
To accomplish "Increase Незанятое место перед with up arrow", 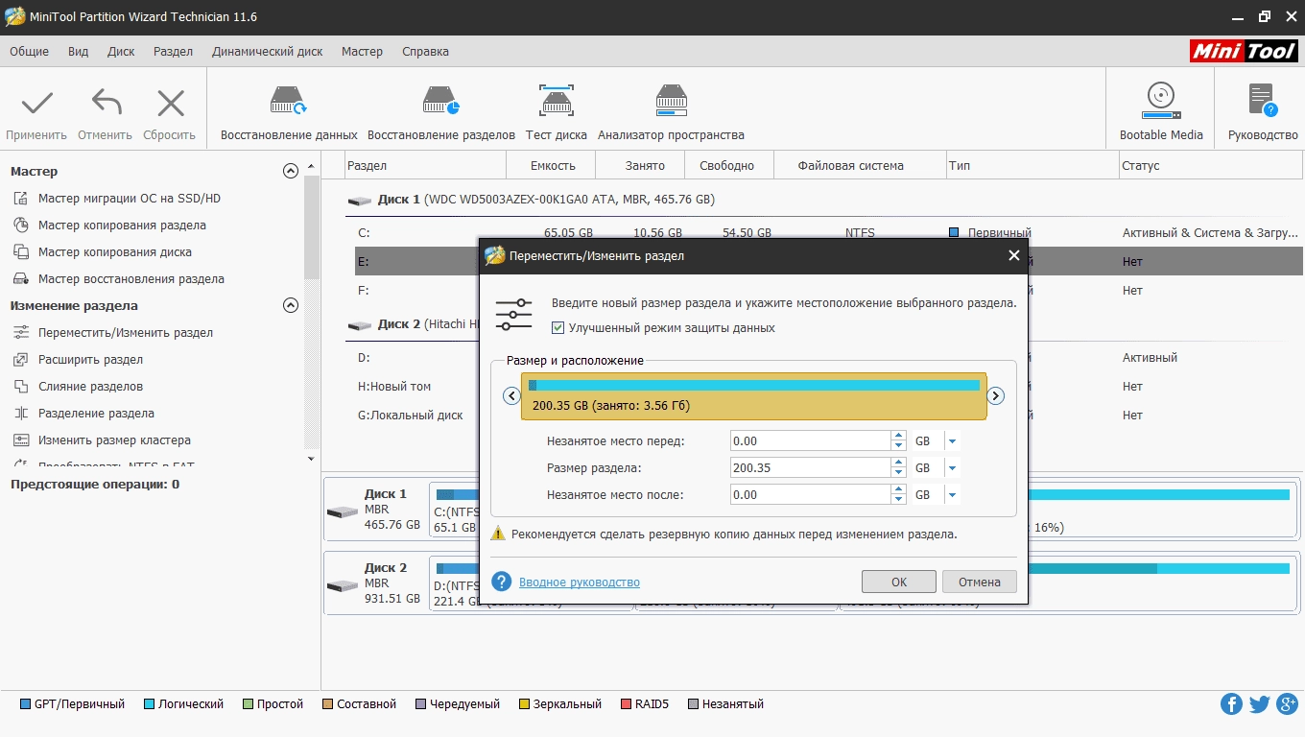I will 898,437.
